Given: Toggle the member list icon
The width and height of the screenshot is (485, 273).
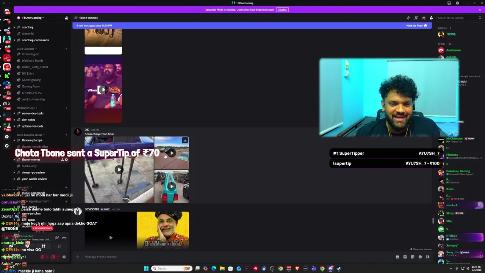Looking at the screenshot, I should point(431,18).
